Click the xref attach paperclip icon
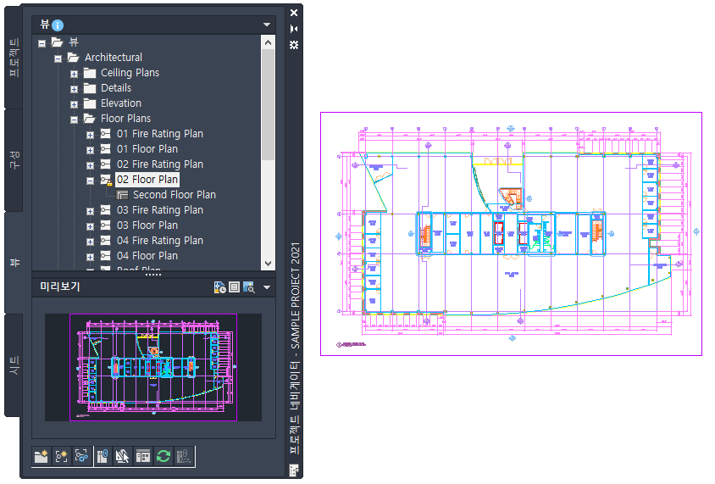The width and height of the screenshot is (715, 484). point(103,456)
